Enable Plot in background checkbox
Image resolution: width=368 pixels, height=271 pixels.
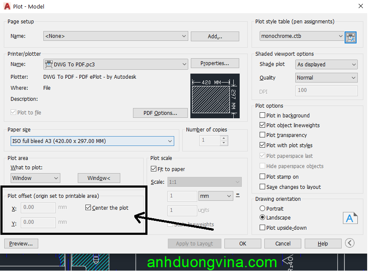pyautogui.click(x=262, y=116)
